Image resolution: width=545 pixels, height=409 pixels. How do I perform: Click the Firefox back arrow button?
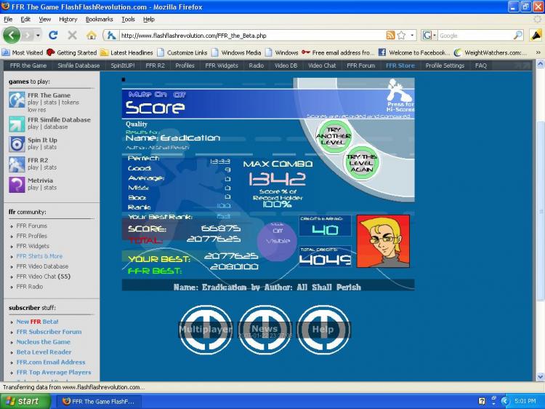click(x=12, y=35)
